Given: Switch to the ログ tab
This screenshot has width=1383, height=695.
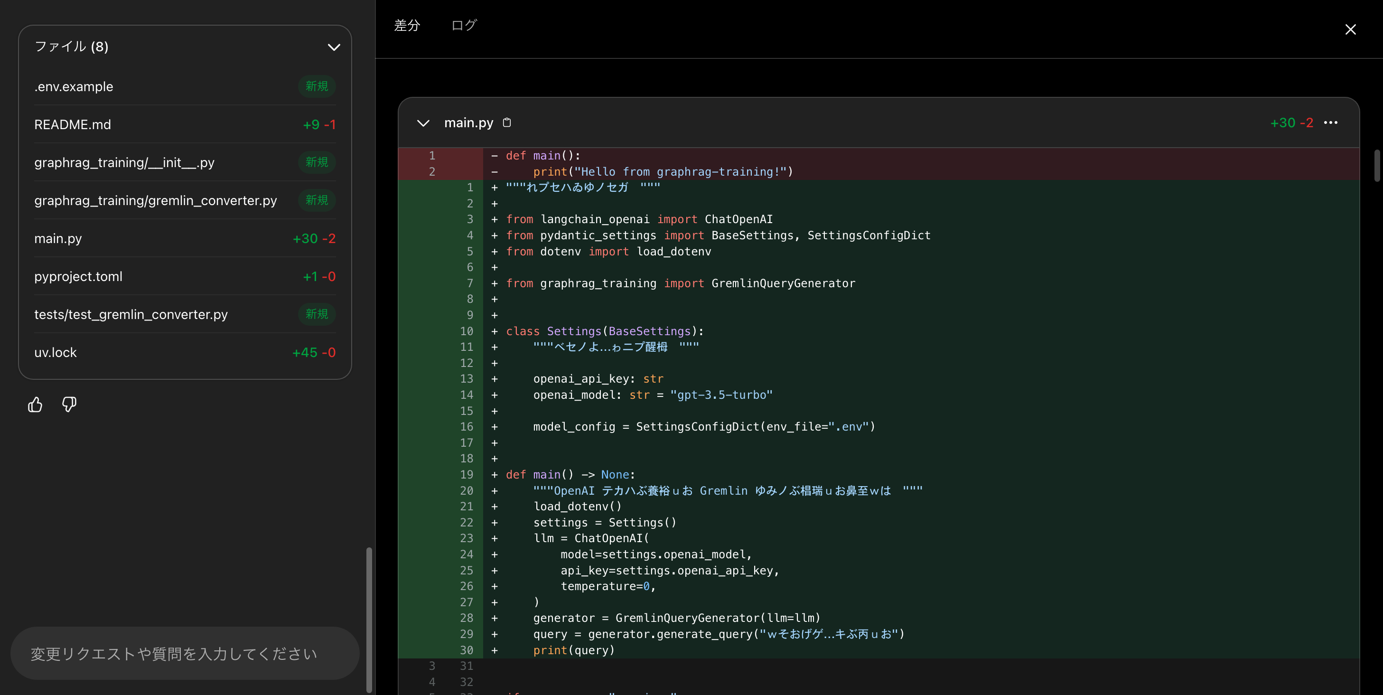Looking at the screenshot, I should pos(463,25).
